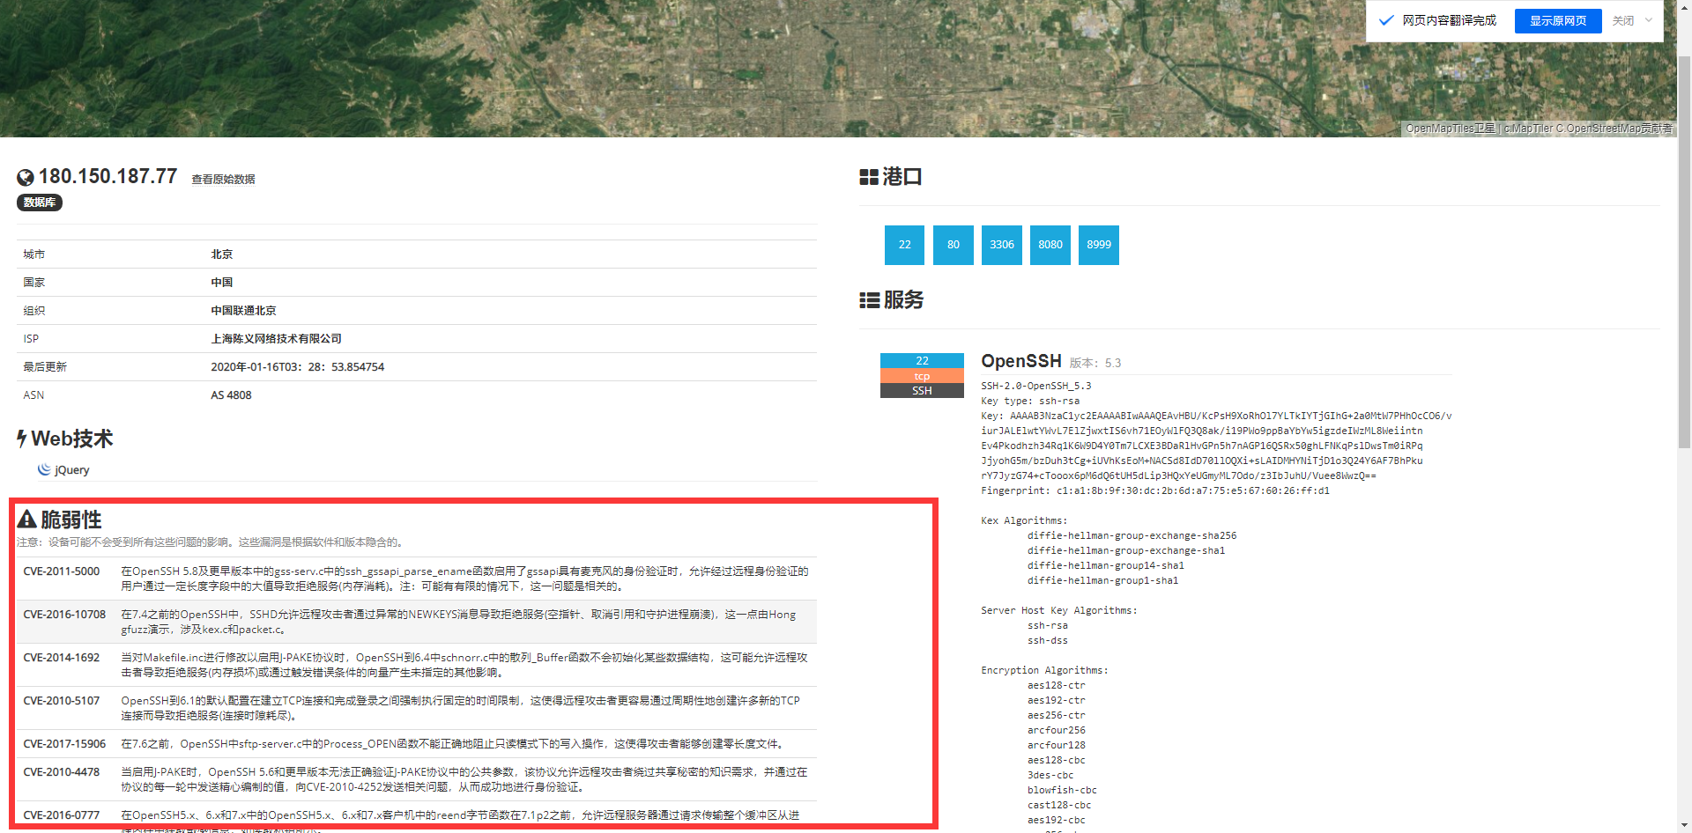Click the 数据库 tag below the IP
1692x833 pixels.
(x=40, y=203)
